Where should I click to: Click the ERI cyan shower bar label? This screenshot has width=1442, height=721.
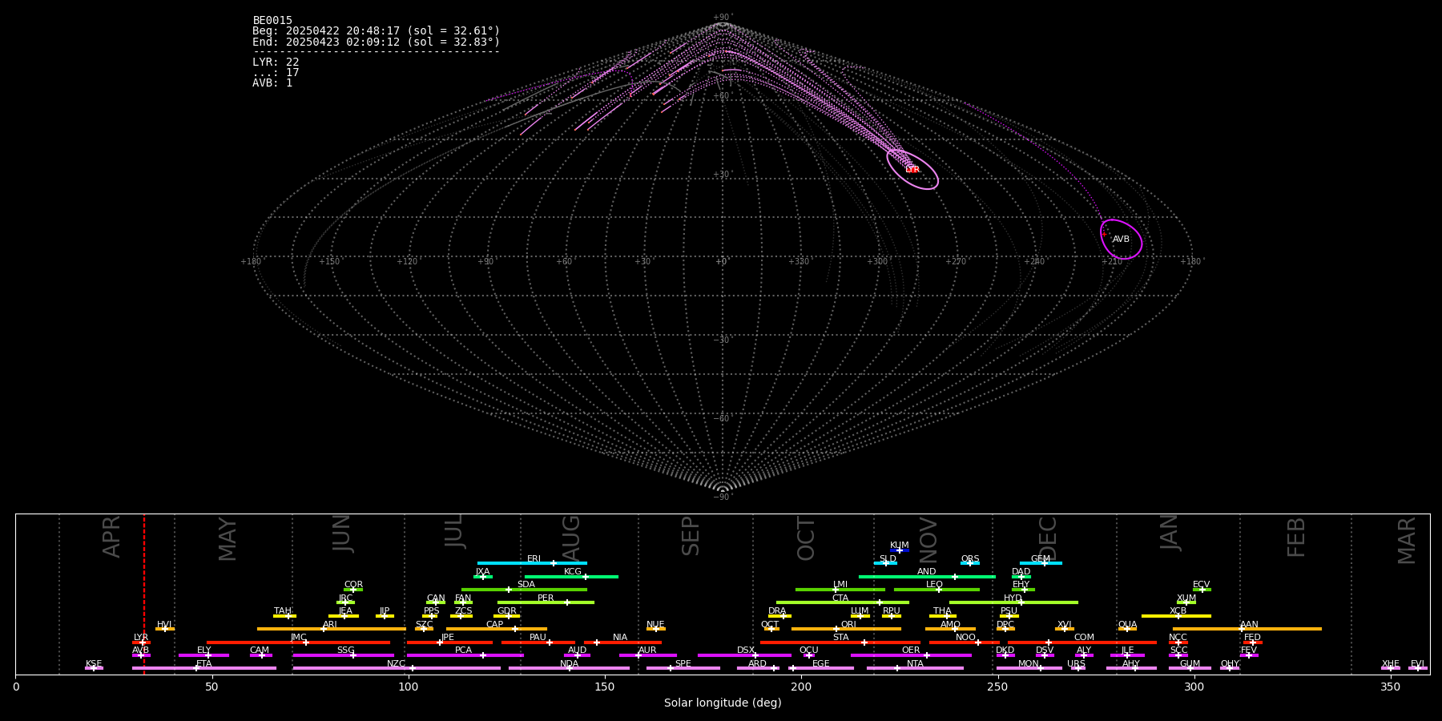click(x=534, y=559)
